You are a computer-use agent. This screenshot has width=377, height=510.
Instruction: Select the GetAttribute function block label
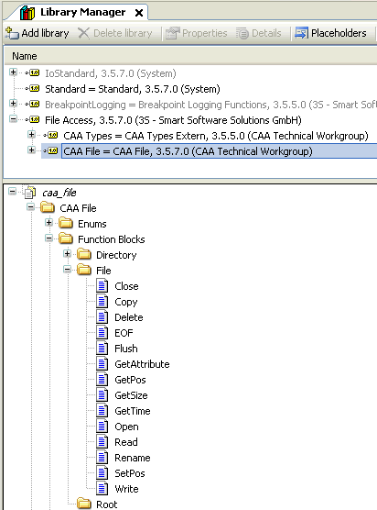pos(142,364)
